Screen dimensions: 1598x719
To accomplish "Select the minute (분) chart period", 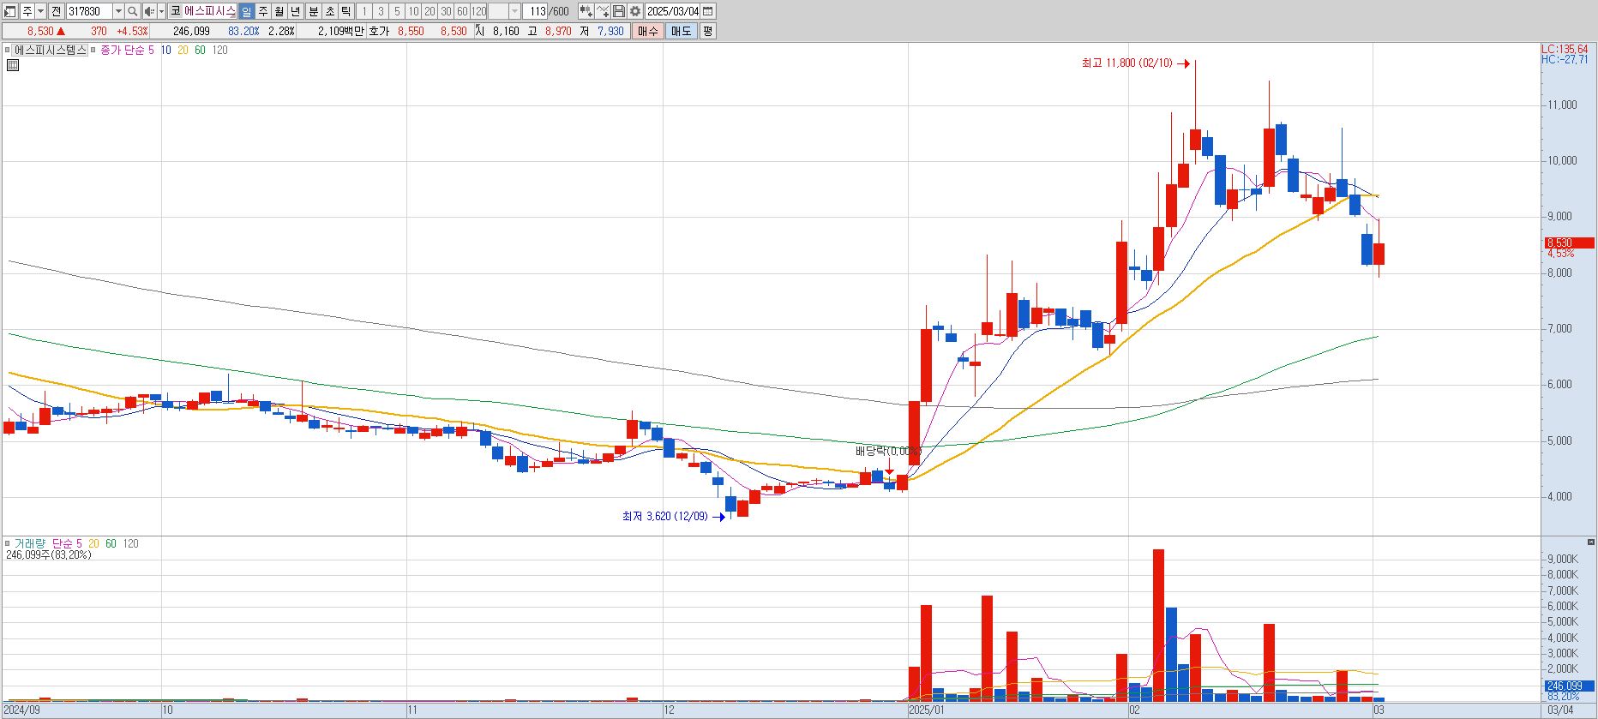I will point(313,11).
